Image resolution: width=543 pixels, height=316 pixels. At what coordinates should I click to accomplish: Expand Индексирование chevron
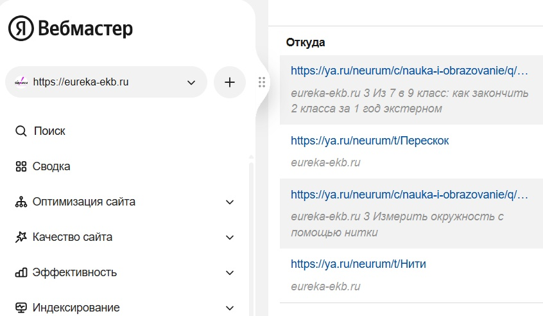tap(230, 308)
